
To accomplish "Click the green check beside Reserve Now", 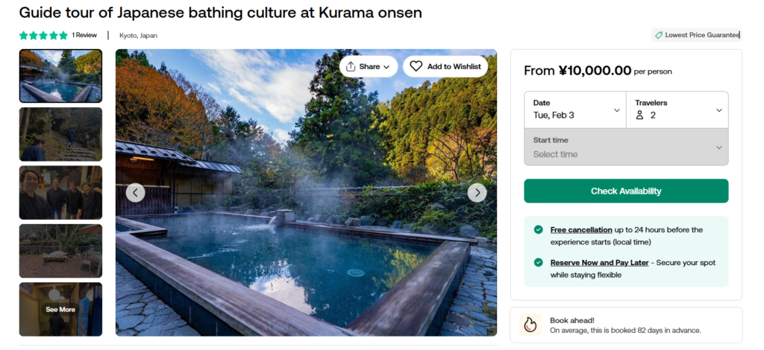I will point(538,263).
